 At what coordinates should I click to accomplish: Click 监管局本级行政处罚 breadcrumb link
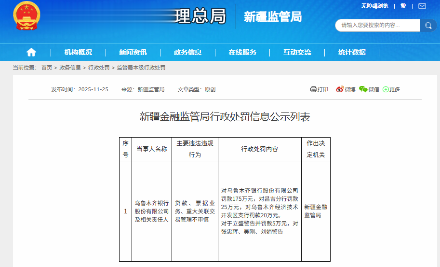coord(141,68)
